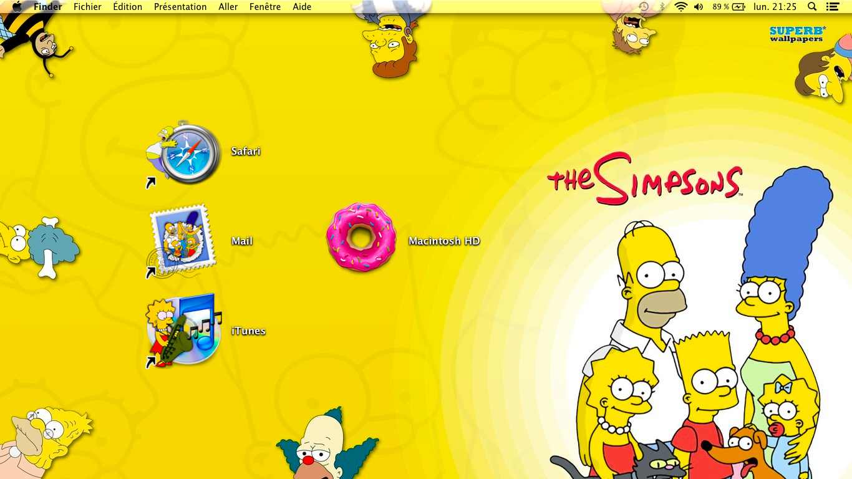Screen dimensions: 852x479
Task: Open the Aide menu
Action: pos(302,7)
